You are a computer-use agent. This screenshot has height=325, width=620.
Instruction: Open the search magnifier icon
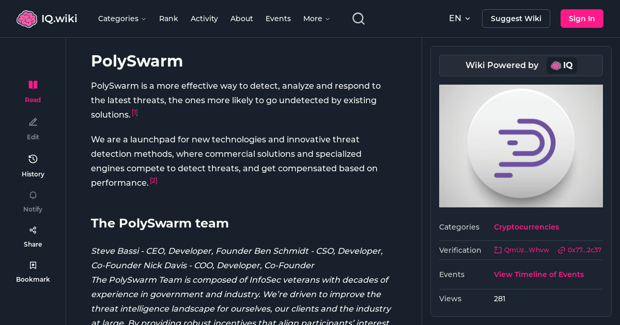(358, 18)
